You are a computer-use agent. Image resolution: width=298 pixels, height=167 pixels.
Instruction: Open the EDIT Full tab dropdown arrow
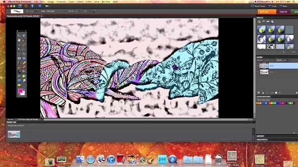click(274, 12)
